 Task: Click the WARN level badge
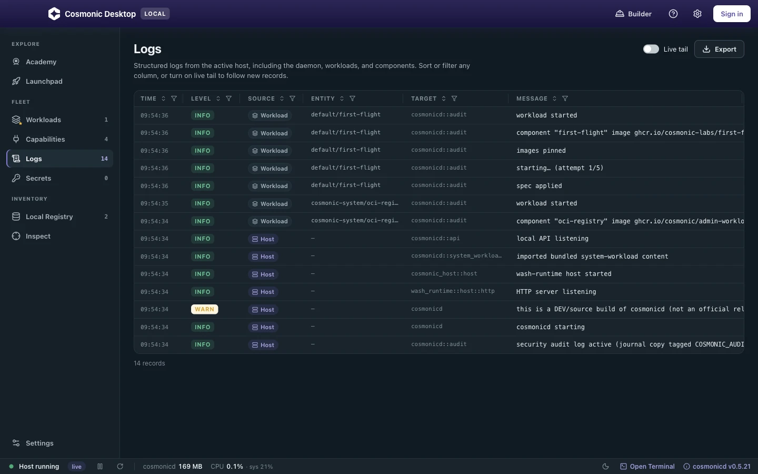204,309
